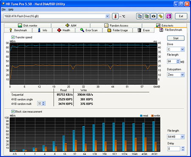The image size is (191, 157).
Task: Toggle the Block size measurement checkbox
Action: tap(13, 111)
